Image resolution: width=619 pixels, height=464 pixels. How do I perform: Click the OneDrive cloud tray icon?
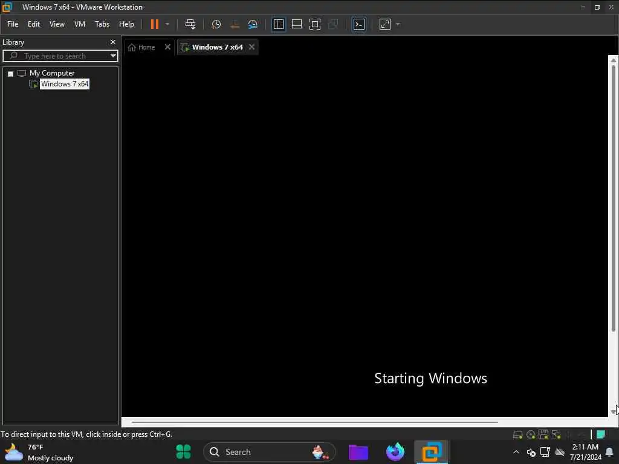click(x=560, y=452)
